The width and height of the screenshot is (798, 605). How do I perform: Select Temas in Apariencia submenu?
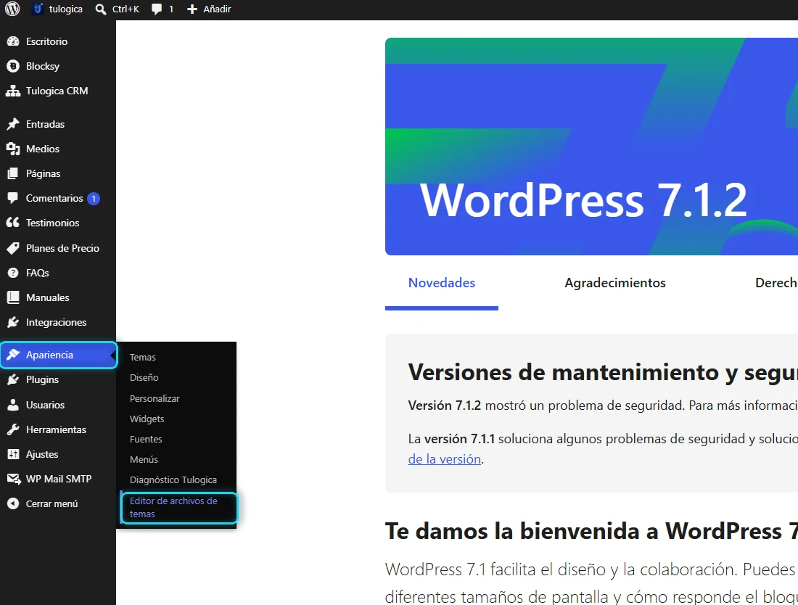click(x=142, y=357)
